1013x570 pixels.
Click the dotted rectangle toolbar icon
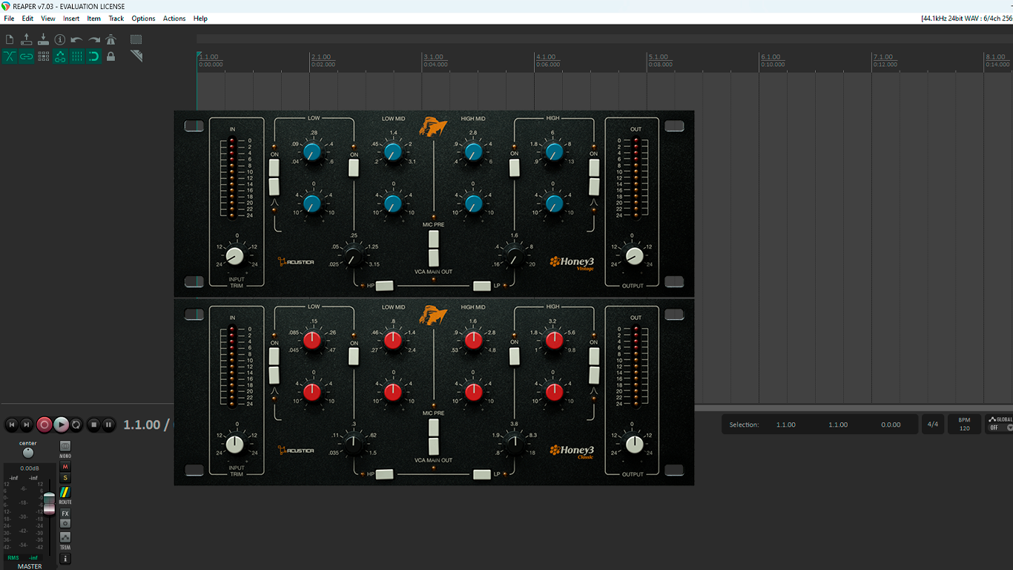(x=136, y=39)
